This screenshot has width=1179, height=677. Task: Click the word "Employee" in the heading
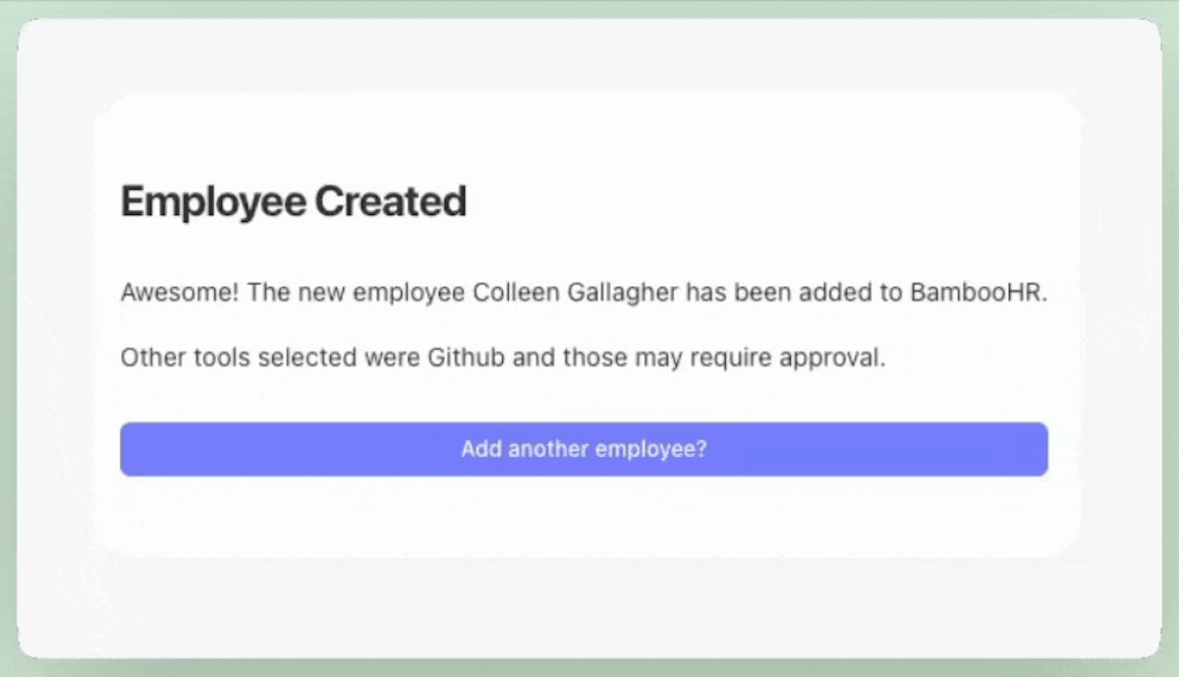[213, 201]
